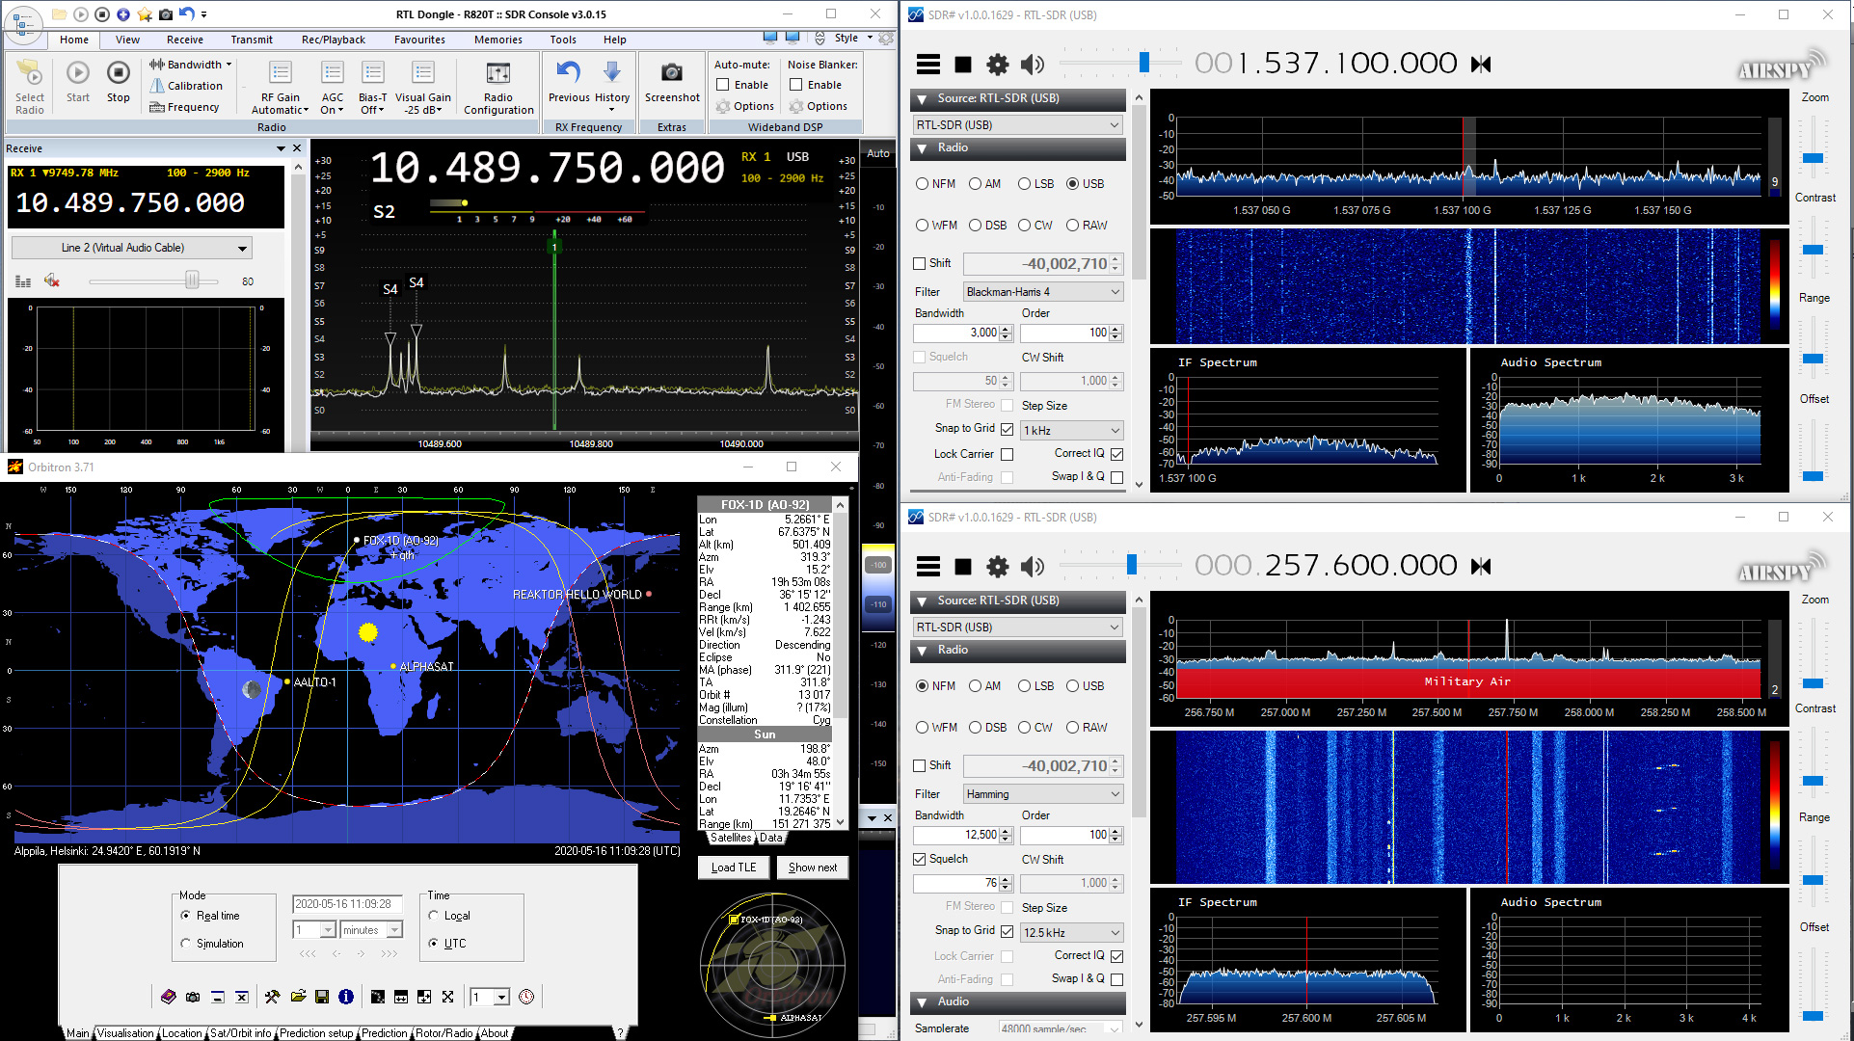Adjust top SDR# volume slider

(1144, 64)
